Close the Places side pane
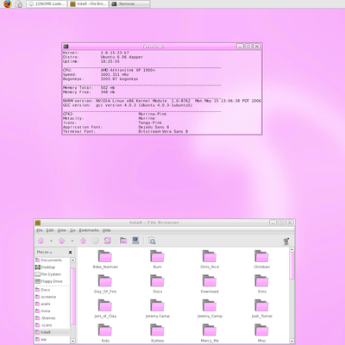 point(70,253)
